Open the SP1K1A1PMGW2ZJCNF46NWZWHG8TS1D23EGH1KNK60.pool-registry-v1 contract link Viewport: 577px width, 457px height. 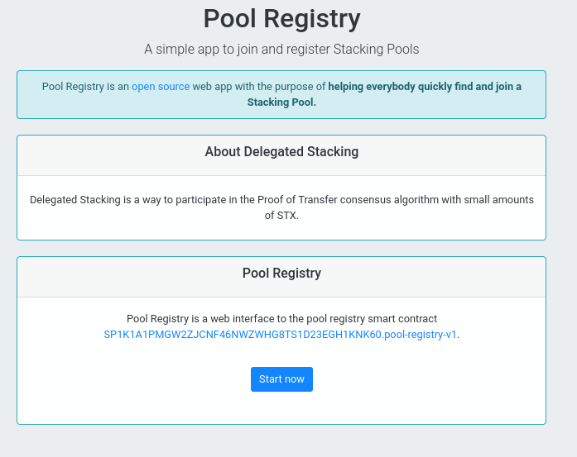coord(280,335)
